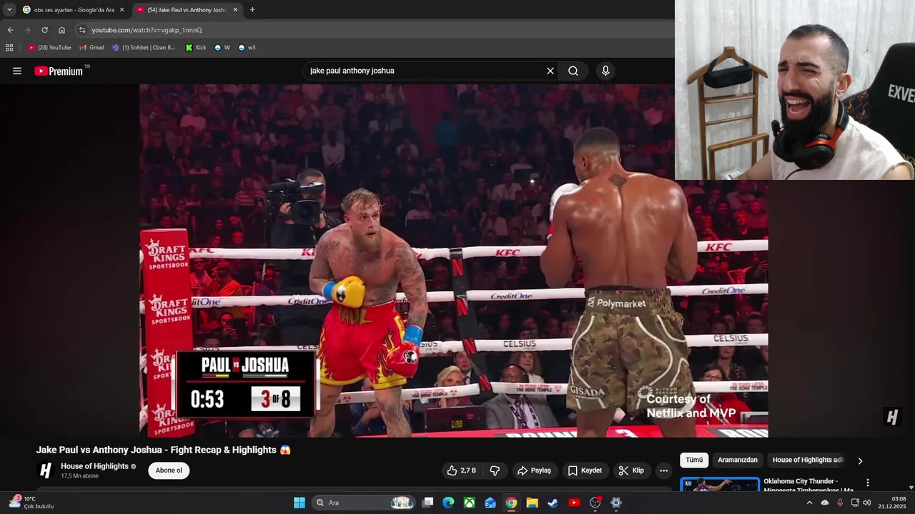Screen dimensions: 915x514
Task: Select the Aramanızdan filter chip
Action: 737,460
